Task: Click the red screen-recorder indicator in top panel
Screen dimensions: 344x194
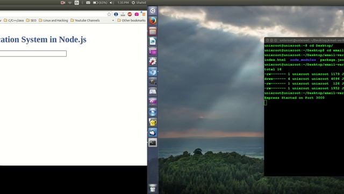Action: pyautogui.click(x=63, y=3)
